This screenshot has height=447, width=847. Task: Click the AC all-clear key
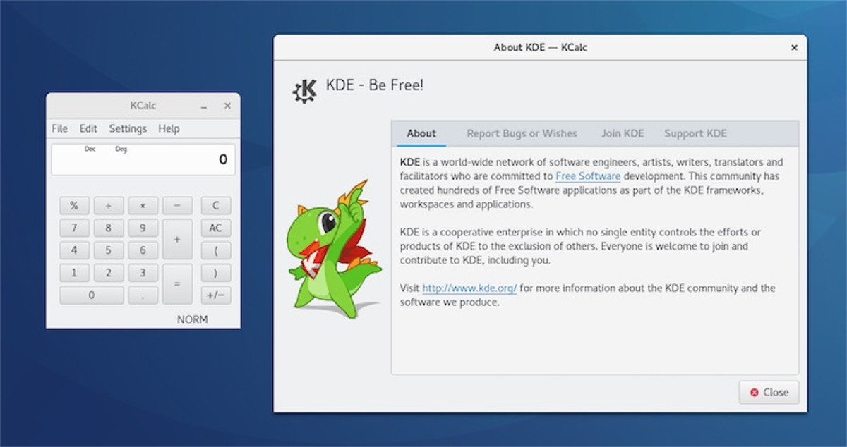(216, 228)
